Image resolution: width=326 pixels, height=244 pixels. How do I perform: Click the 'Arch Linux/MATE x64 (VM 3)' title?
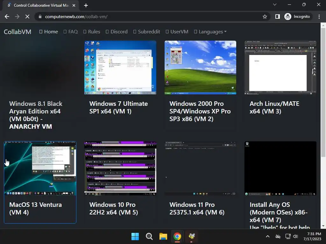tap(274, 107)
